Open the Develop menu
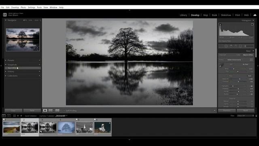259x146 pixels. pyautogui.click(x=15, y=7)
